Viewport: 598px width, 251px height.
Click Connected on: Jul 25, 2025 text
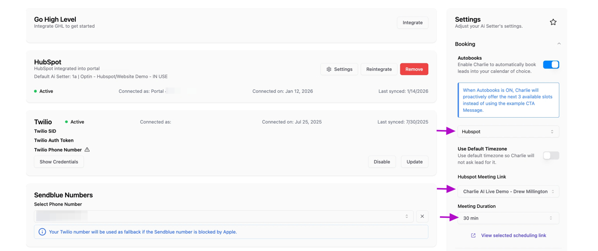[x=292, y=122]
